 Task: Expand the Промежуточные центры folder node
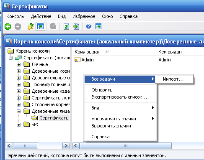[x=18, y=84]
